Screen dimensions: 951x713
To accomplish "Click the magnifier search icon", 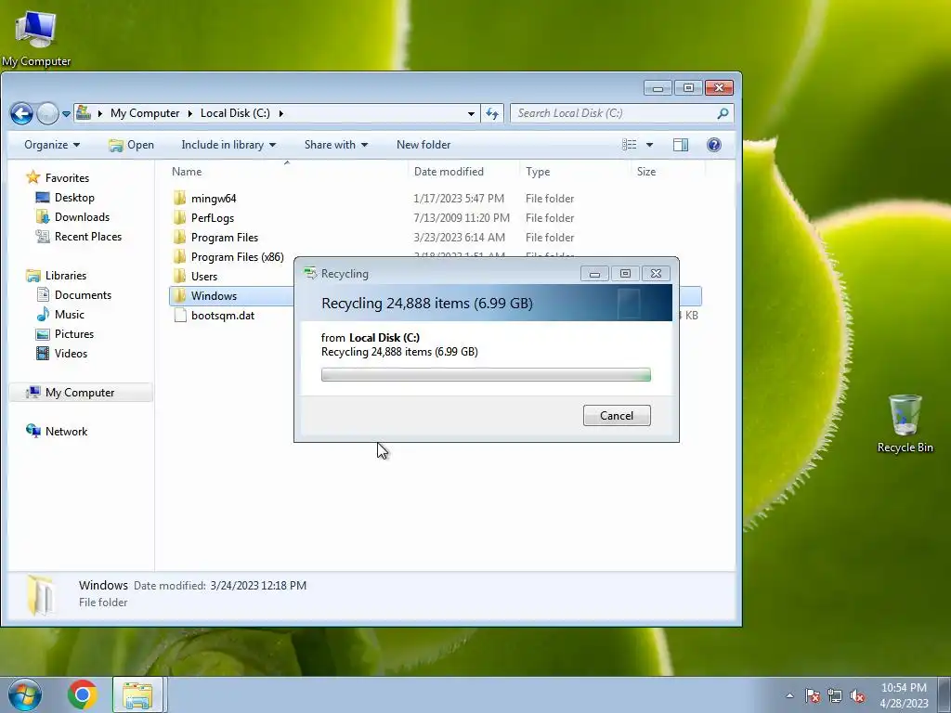I will click(x=723, y=113).
